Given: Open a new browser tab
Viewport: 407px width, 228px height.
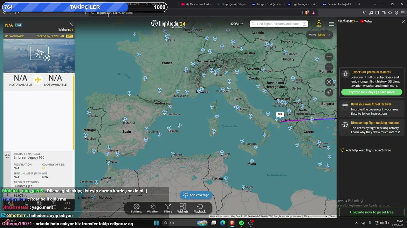Looking at the screenshot, I should (x=359, y=4).
